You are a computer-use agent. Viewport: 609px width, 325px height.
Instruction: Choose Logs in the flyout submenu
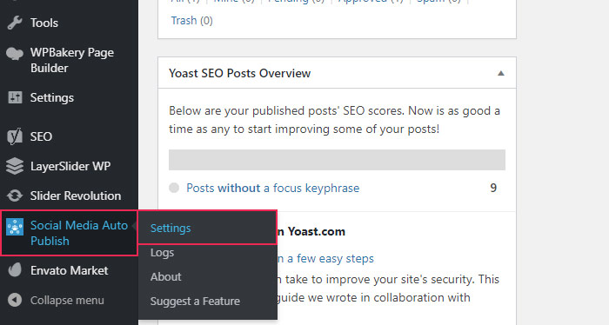(x=162, y=253)
